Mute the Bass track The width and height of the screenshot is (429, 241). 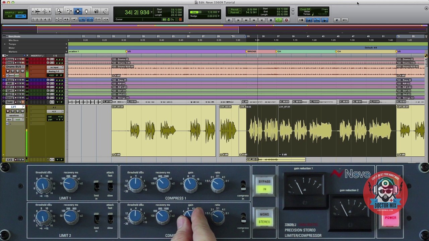[x=23, y=80]
